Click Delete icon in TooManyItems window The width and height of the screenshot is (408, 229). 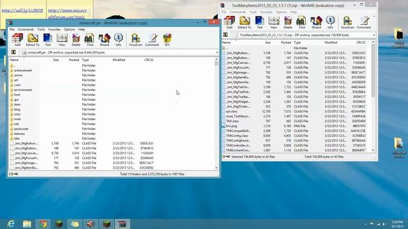tap(288, 22)
